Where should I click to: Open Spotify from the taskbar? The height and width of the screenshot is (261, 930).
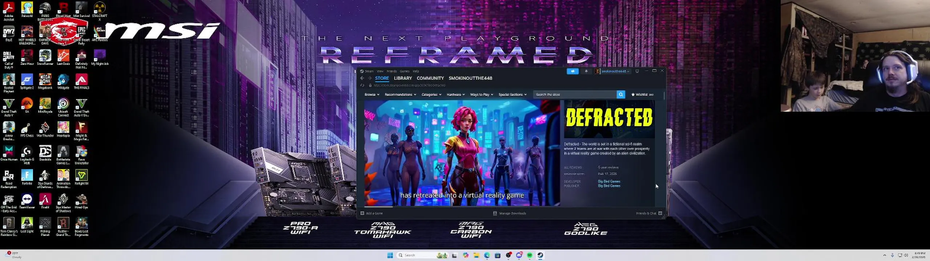(x=530, y=255)
